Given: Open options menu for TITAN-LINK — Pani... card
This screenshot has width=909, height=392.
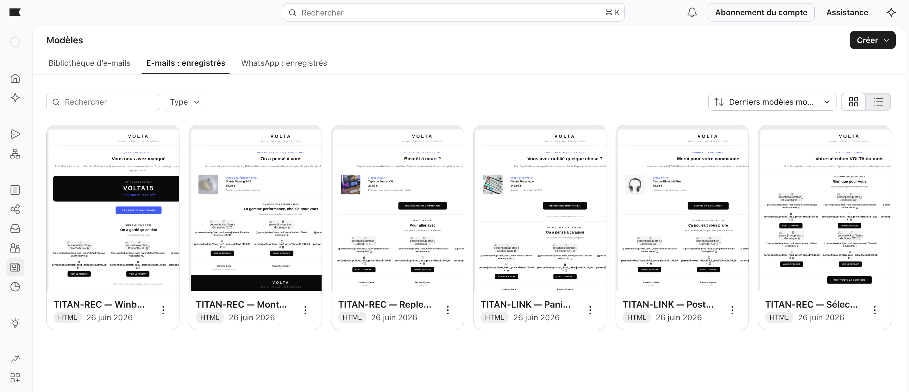Looking at the screenshot, I should [x=590, y=310].
